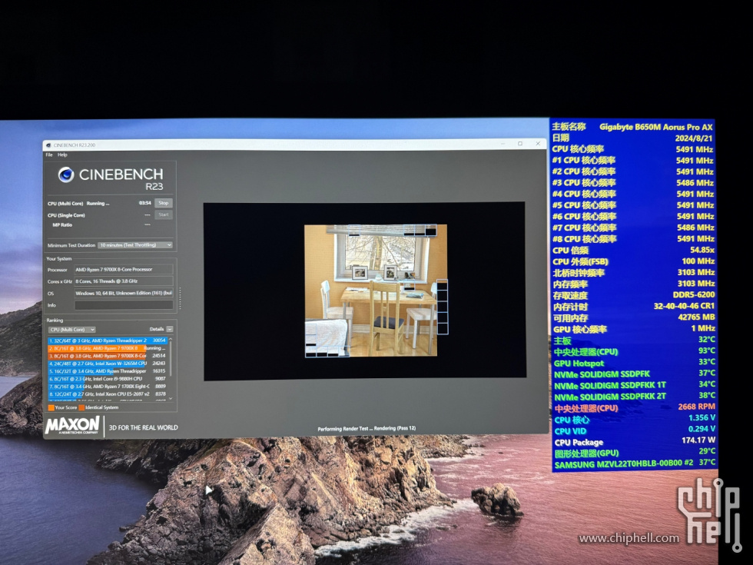Click the date value 2024/8/21 in the overlay
The width and height of the screenshot is (753, 565).
coord(693,138)
